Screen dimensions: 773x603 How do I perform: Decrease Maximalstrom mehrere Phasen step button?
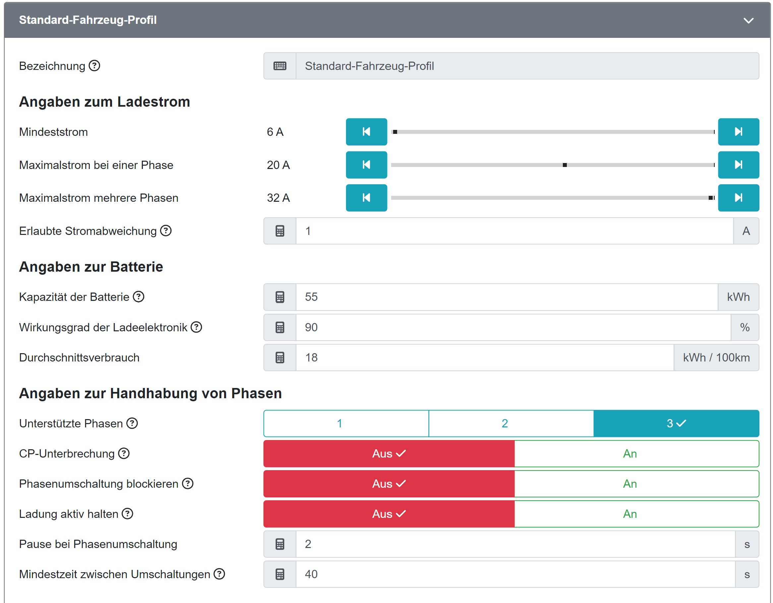(x=366, y=198)
